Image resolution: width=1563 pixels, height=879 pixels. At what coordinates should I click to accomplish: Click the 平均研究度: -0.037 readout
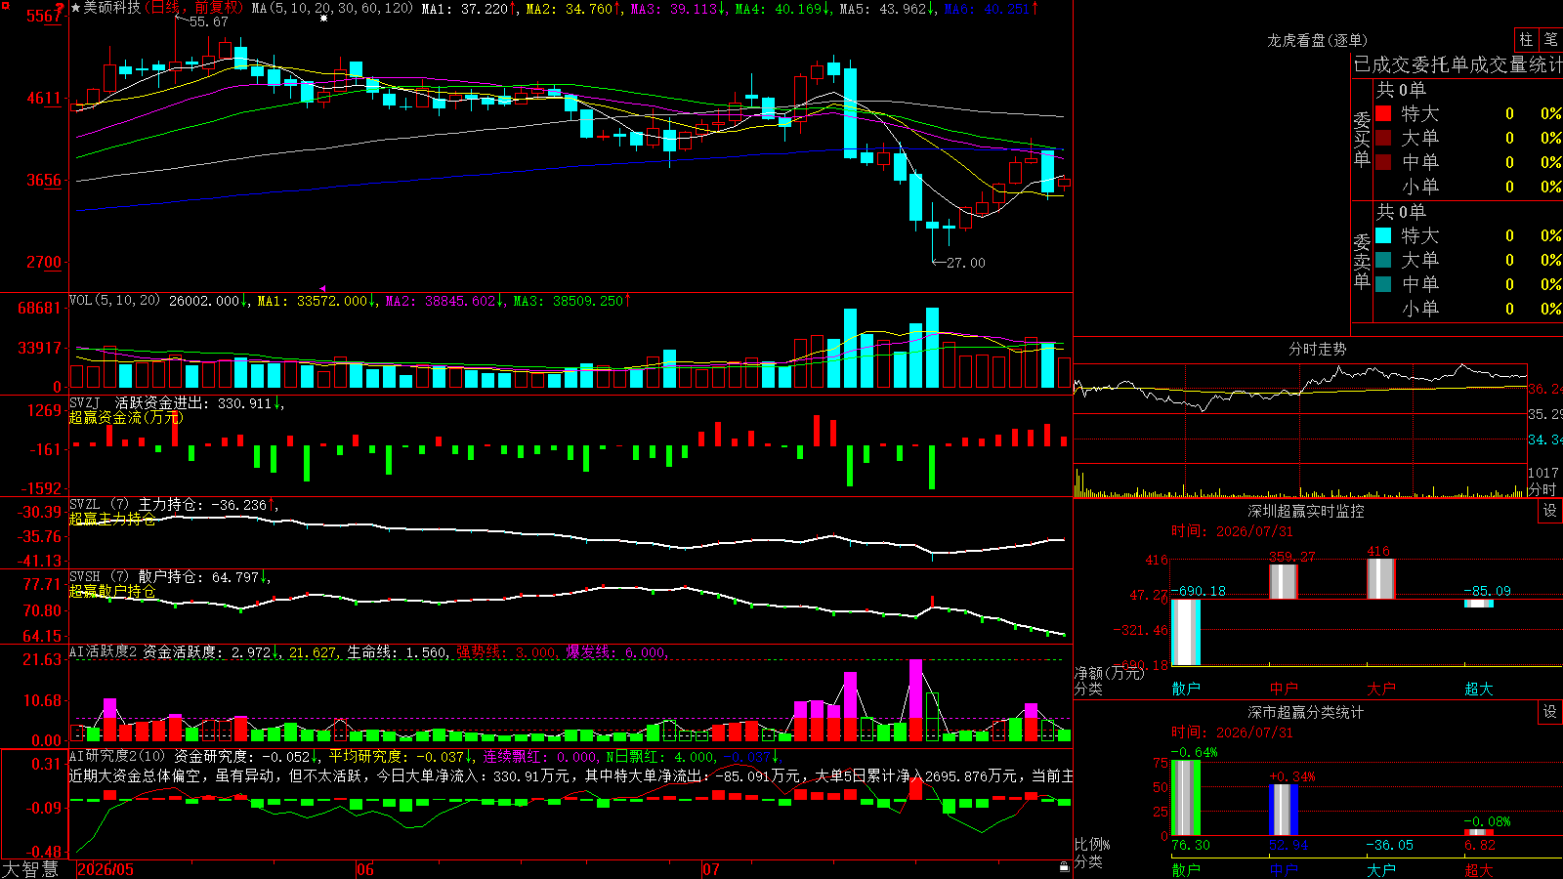[397, 757]
